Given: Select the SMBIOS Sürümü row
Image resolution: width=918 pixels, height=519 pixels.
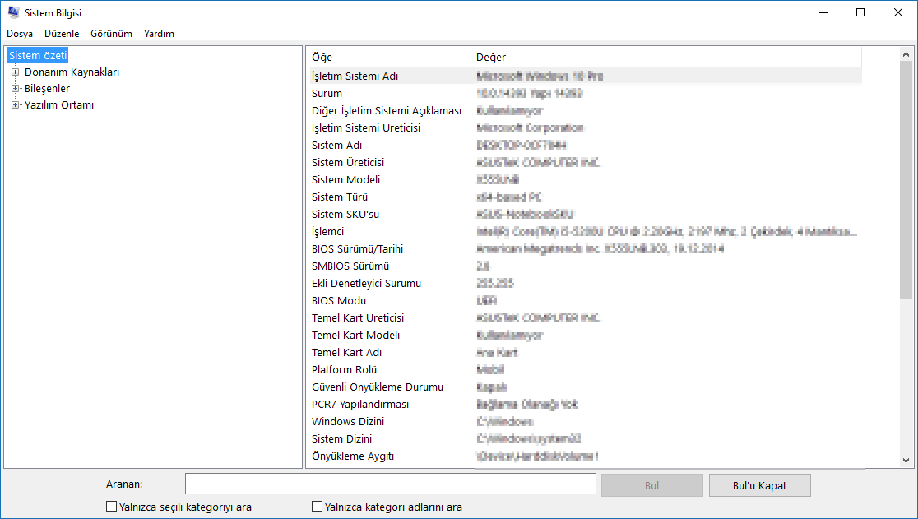Looking at the screenshot, I should [586, 266].
